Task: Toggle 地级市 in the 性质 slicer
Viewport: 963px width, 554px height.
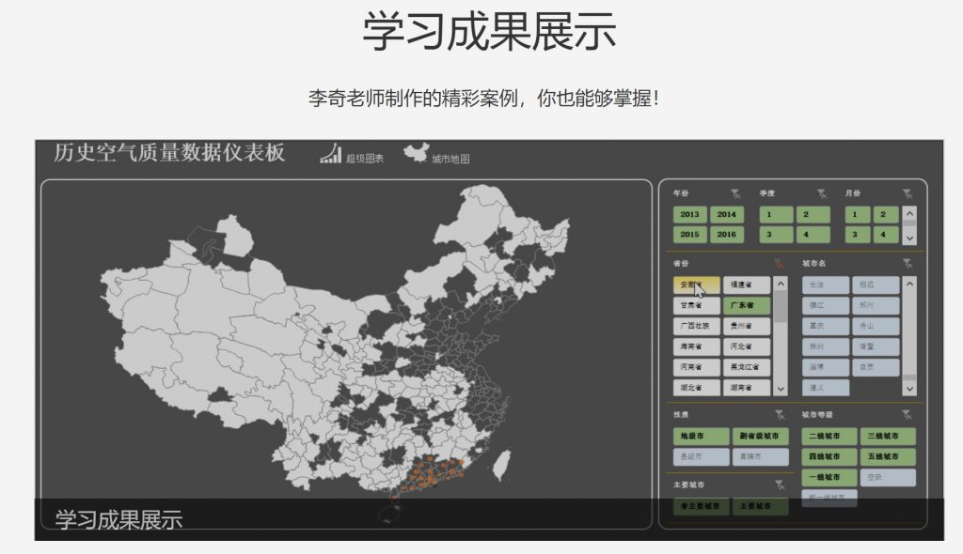Action: coord(702,437)
